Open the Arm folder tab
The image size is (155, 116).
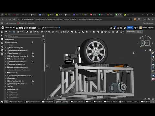click(88, 102)
